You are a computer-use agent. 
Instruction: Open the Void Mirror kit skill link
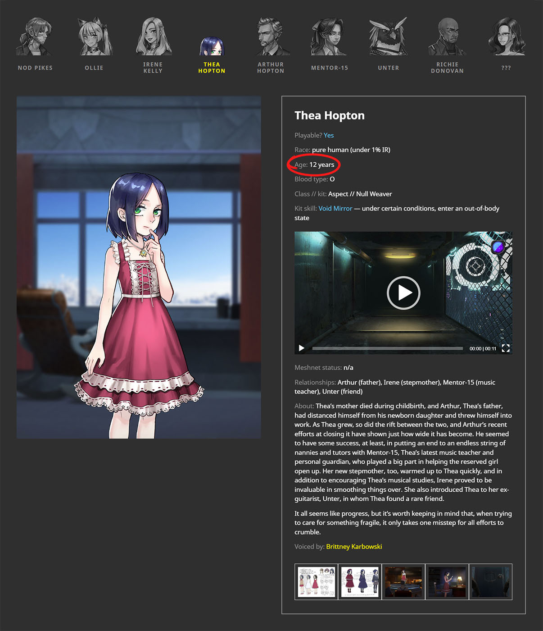point(335,208)
